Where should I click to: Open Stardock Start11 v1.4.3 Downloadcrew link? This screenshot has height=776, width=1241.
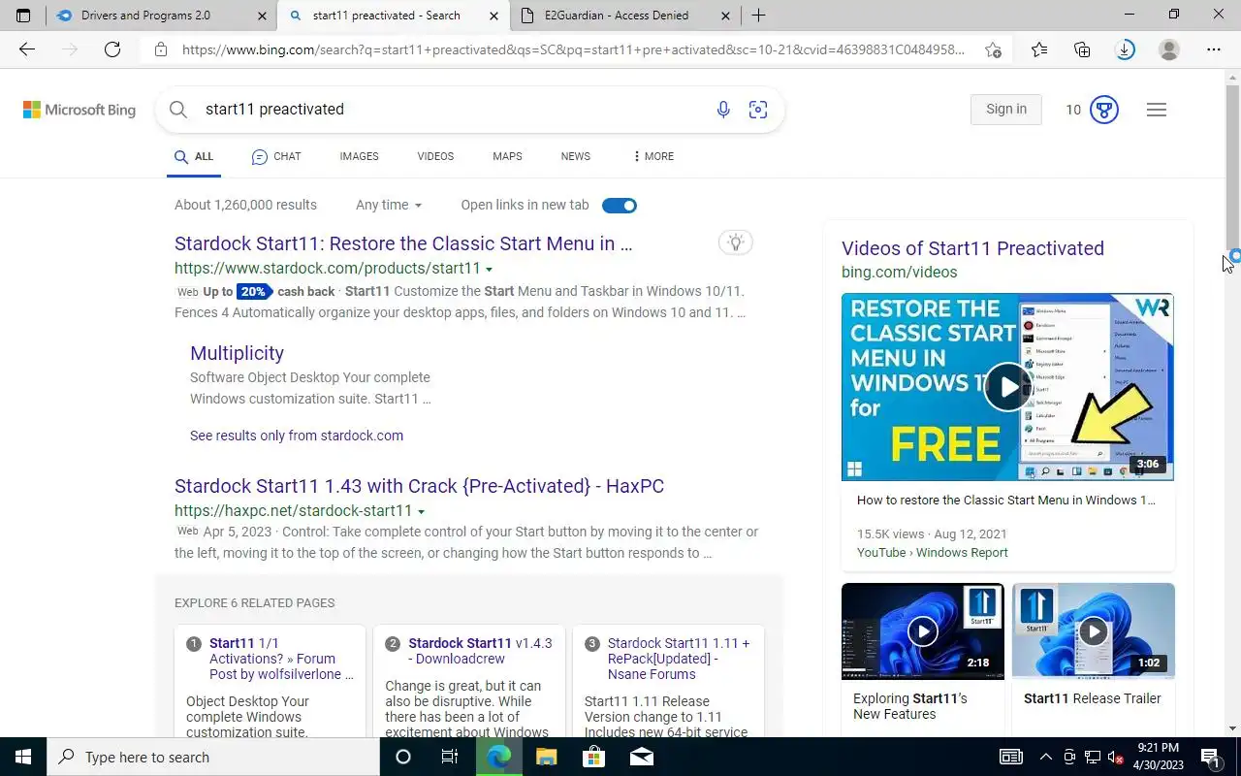pos(480,651)
